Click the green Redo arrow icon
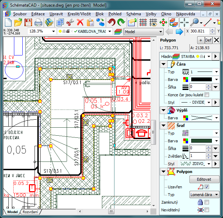 (x=121, y=23)
